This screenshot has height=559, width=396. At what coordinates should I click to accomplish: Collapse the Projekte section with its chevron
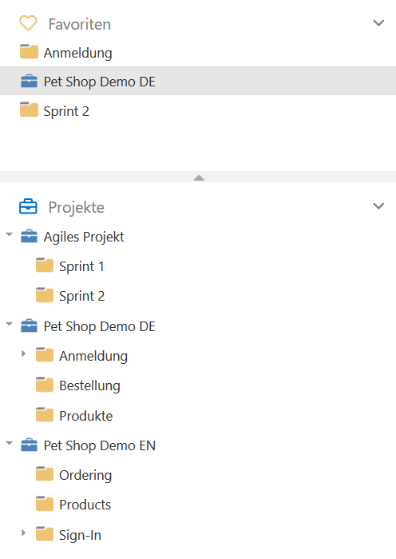[x=378, y=206]
